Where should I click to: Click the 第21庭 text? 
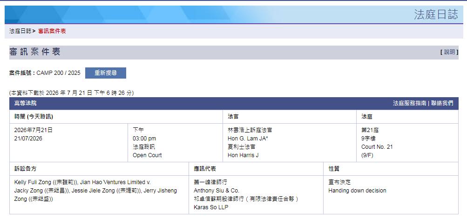click(370, 130)
